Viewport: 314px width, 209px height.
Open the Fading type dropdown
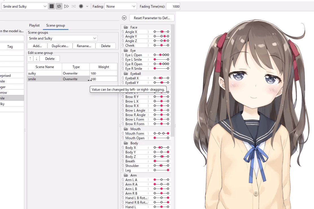tap(121, 6)
